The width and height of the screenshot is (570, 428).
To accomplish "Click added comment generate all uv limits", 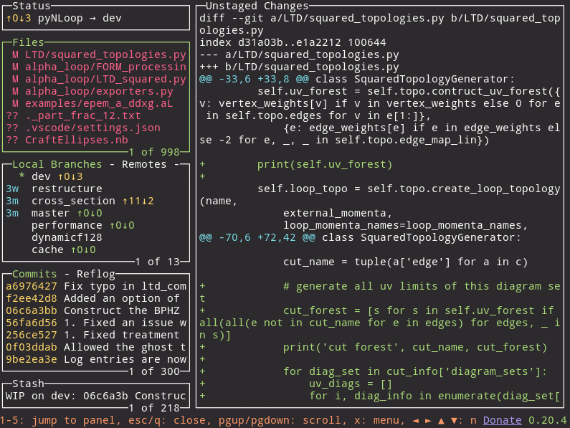I will [379, 293].
